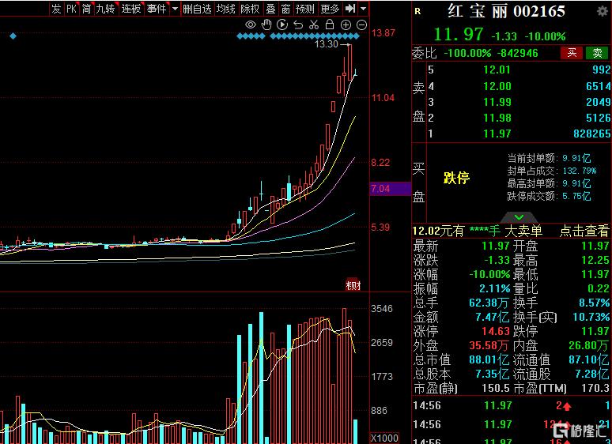612x444 pixels.
Task: Click the yellow R marker beside stock name
Action: pos(418,12)
